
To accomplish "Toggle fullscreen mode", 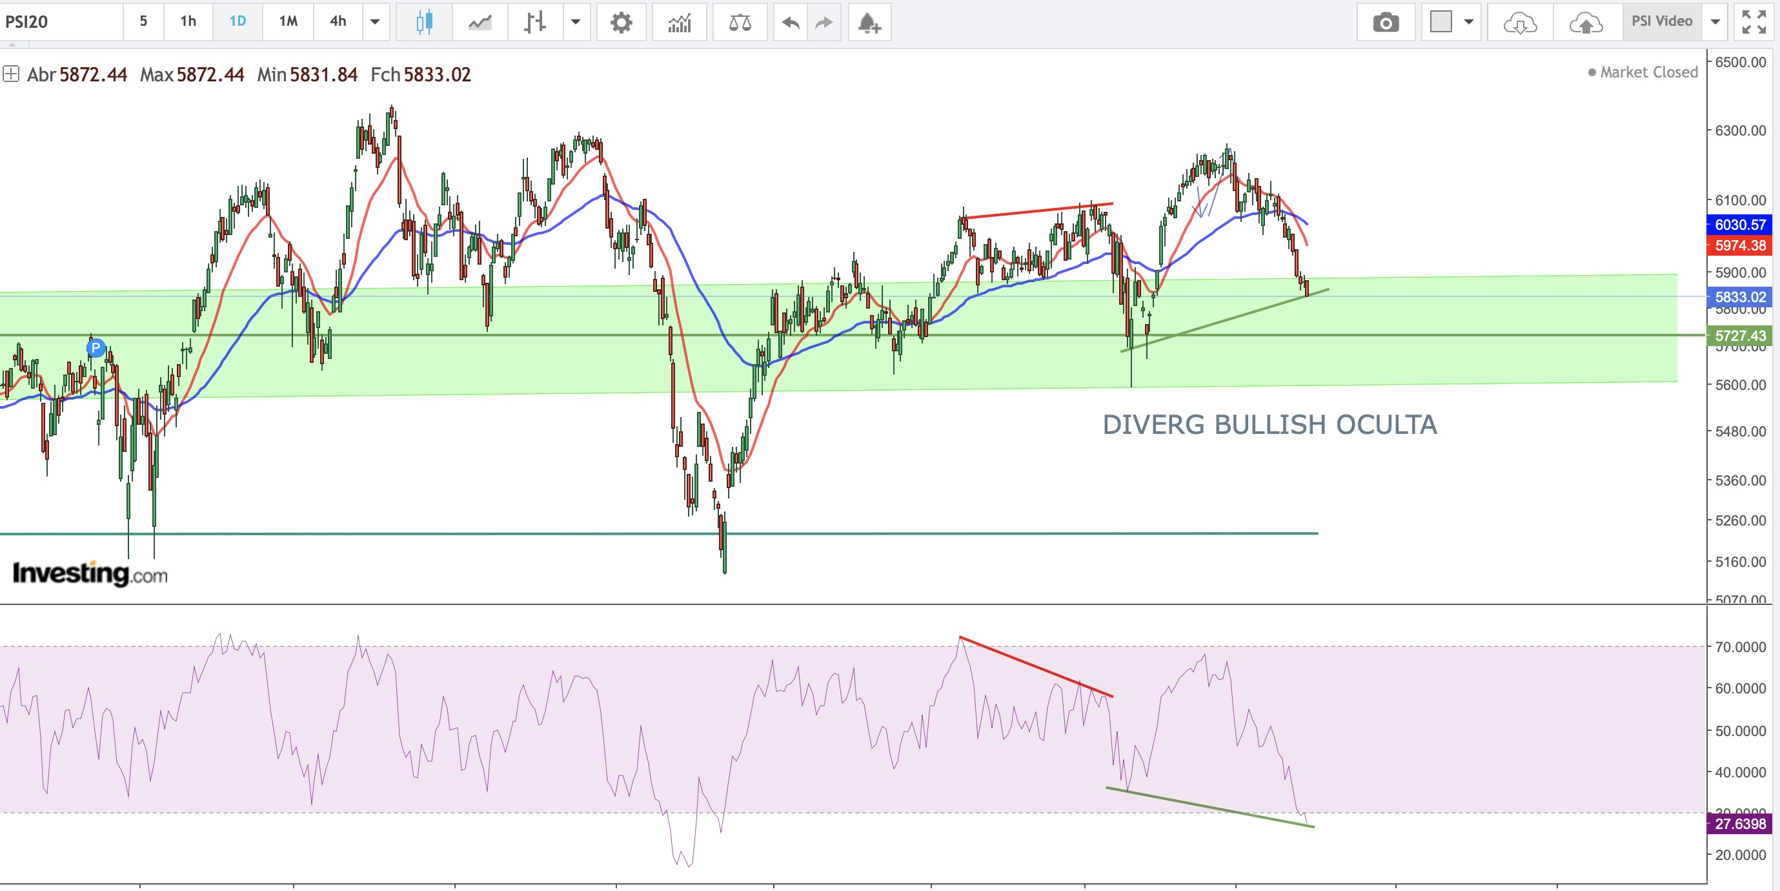I will 1754,22.
